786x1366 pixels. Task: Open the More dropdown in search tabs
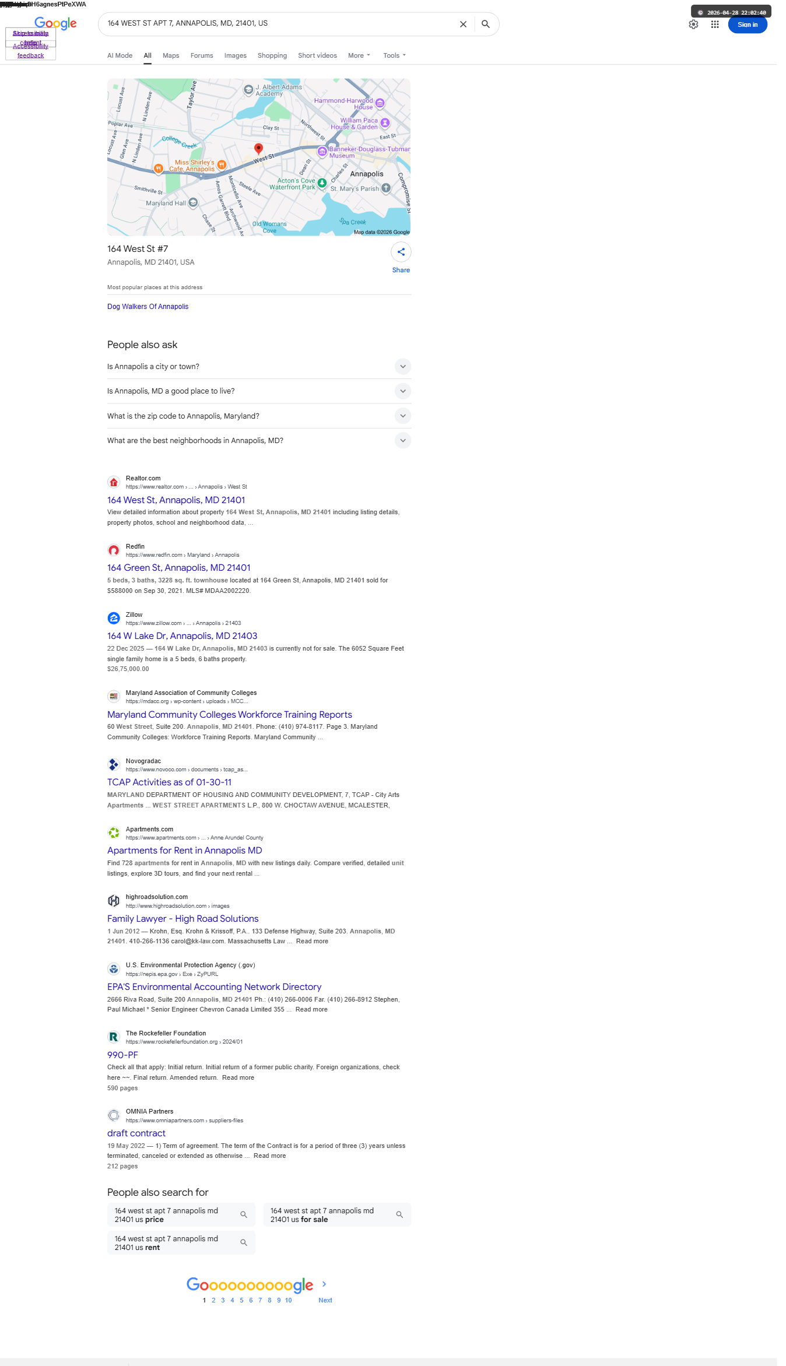pos(359,56)
